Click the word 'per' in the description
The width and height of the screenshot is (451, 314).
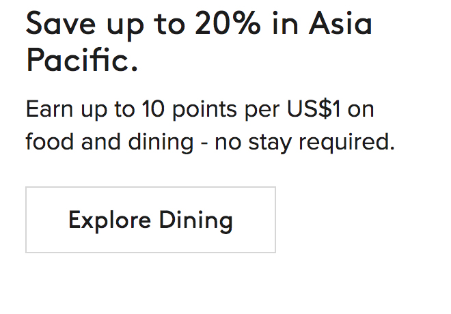(x=264, y=111)
